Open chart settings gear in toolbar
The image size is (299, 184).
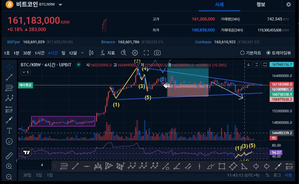pyautogui.click(x=135, y=53)
